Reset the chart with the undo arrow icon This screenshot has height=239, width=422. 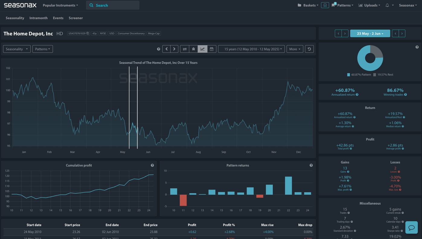[x=309, y=49]
